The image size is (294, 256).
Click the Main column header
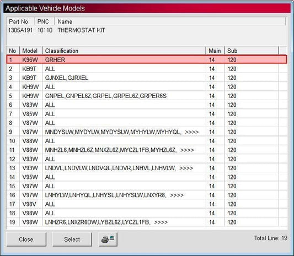215,51
